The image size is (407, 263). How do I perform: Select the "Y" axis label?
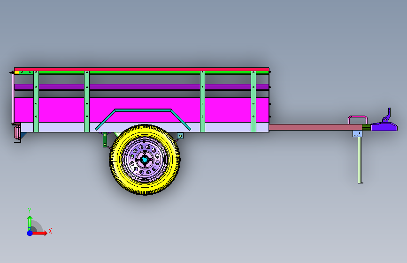(30, 211)
